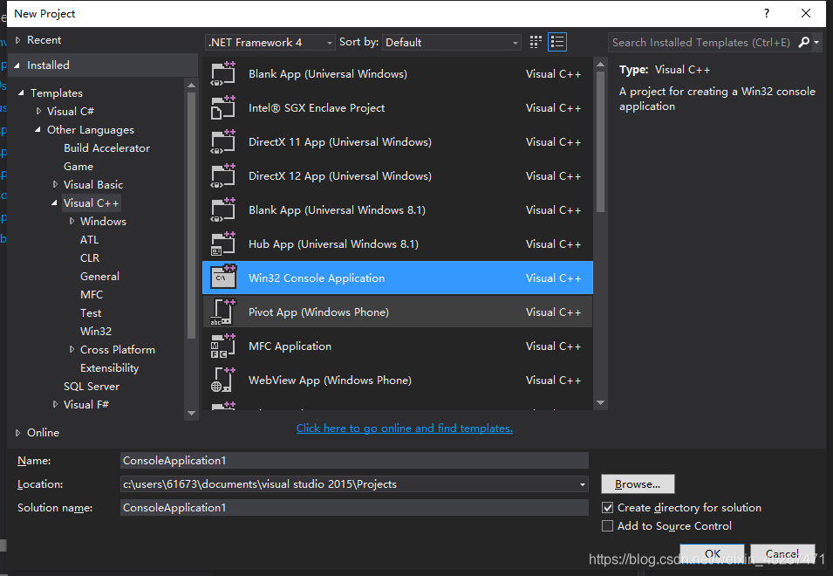833x576 pixels.
Task: Expand the Visual C# node arrow
Action: [38, 111]
